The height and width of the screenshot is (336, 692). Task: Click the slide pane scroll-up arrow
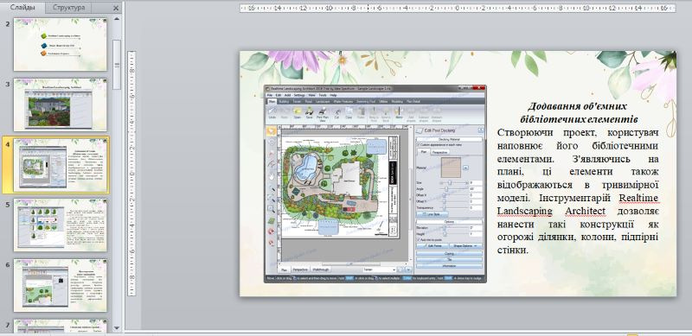click(x=117, y=19)
